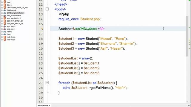This screenshot has height=107, width=191.
Task: Click the project icon beside seip_php29
Action: point(5,26)
